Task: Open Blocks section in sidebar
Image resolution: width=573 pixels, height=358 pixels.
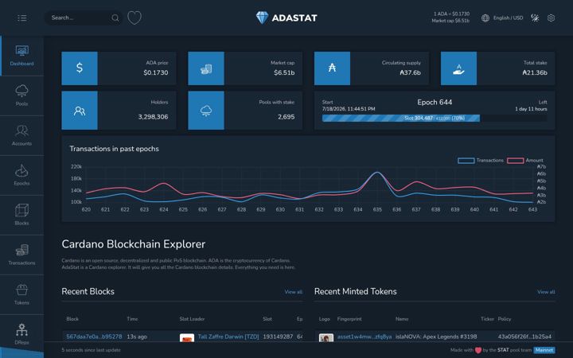Action: [22, 215]
